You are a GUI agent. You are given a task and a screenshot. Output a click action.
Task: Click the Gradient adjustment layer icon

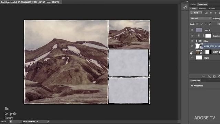pos(199,36)
